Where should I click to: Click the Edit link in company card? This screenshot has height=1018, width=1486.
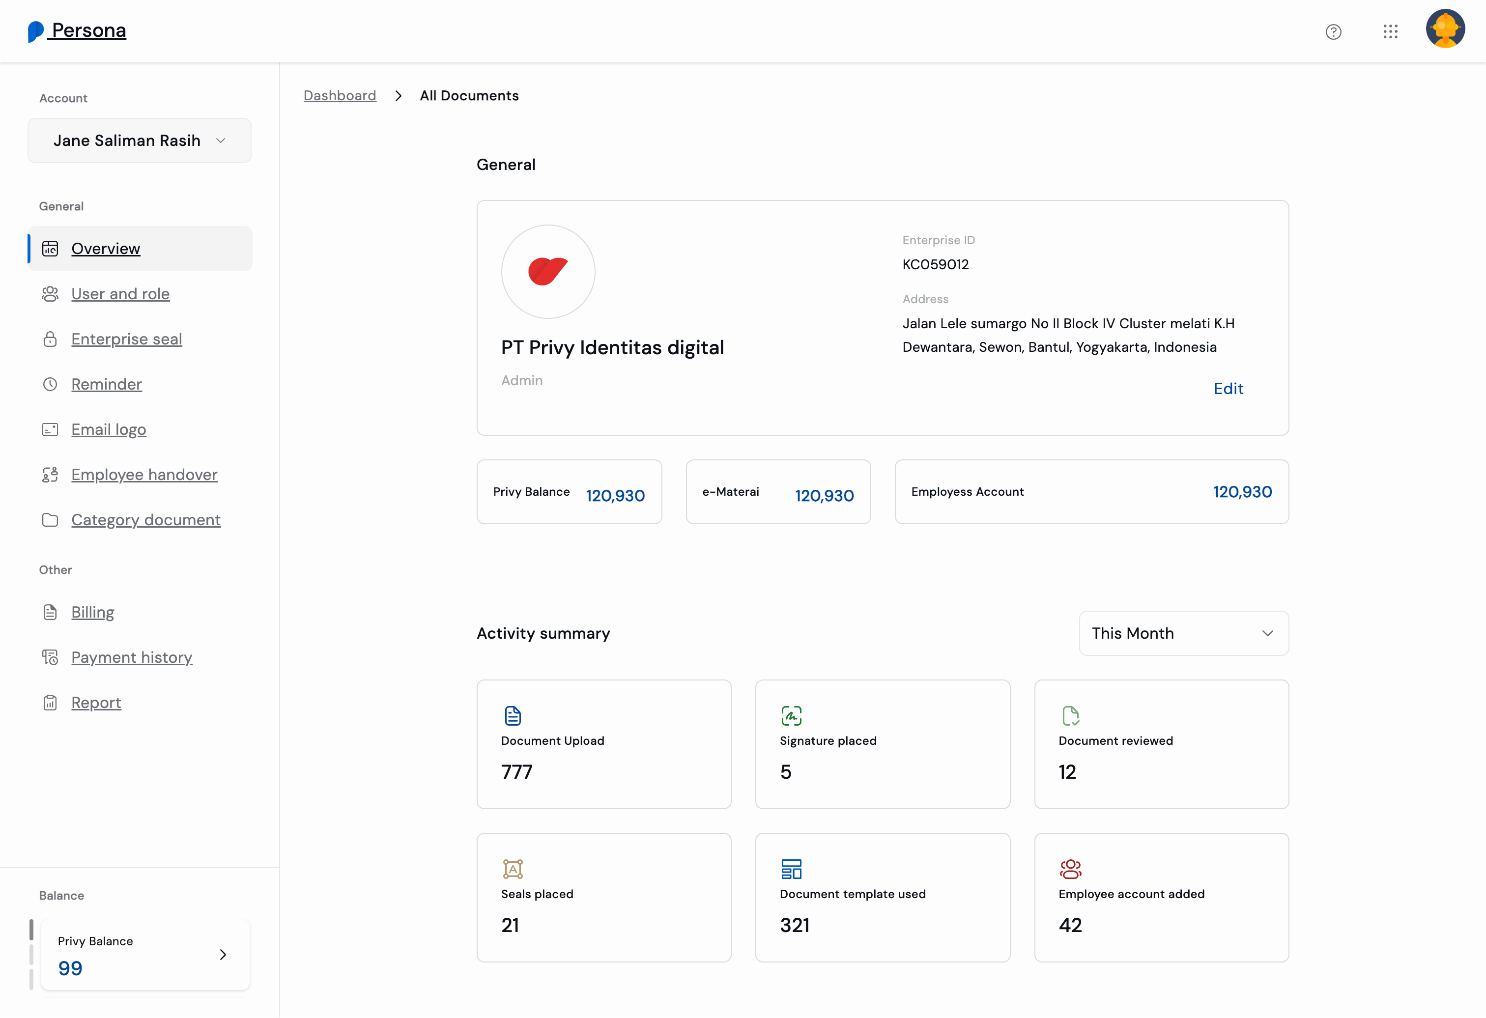1229,388
